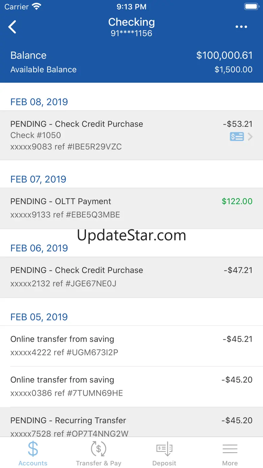Open the PENDING OLTT Payment transaction

(131, 208)
